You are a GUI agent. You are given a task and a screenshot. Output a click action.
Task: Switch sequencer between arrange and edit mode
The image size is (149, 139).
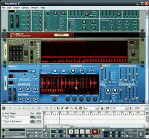tap(4, 108)
